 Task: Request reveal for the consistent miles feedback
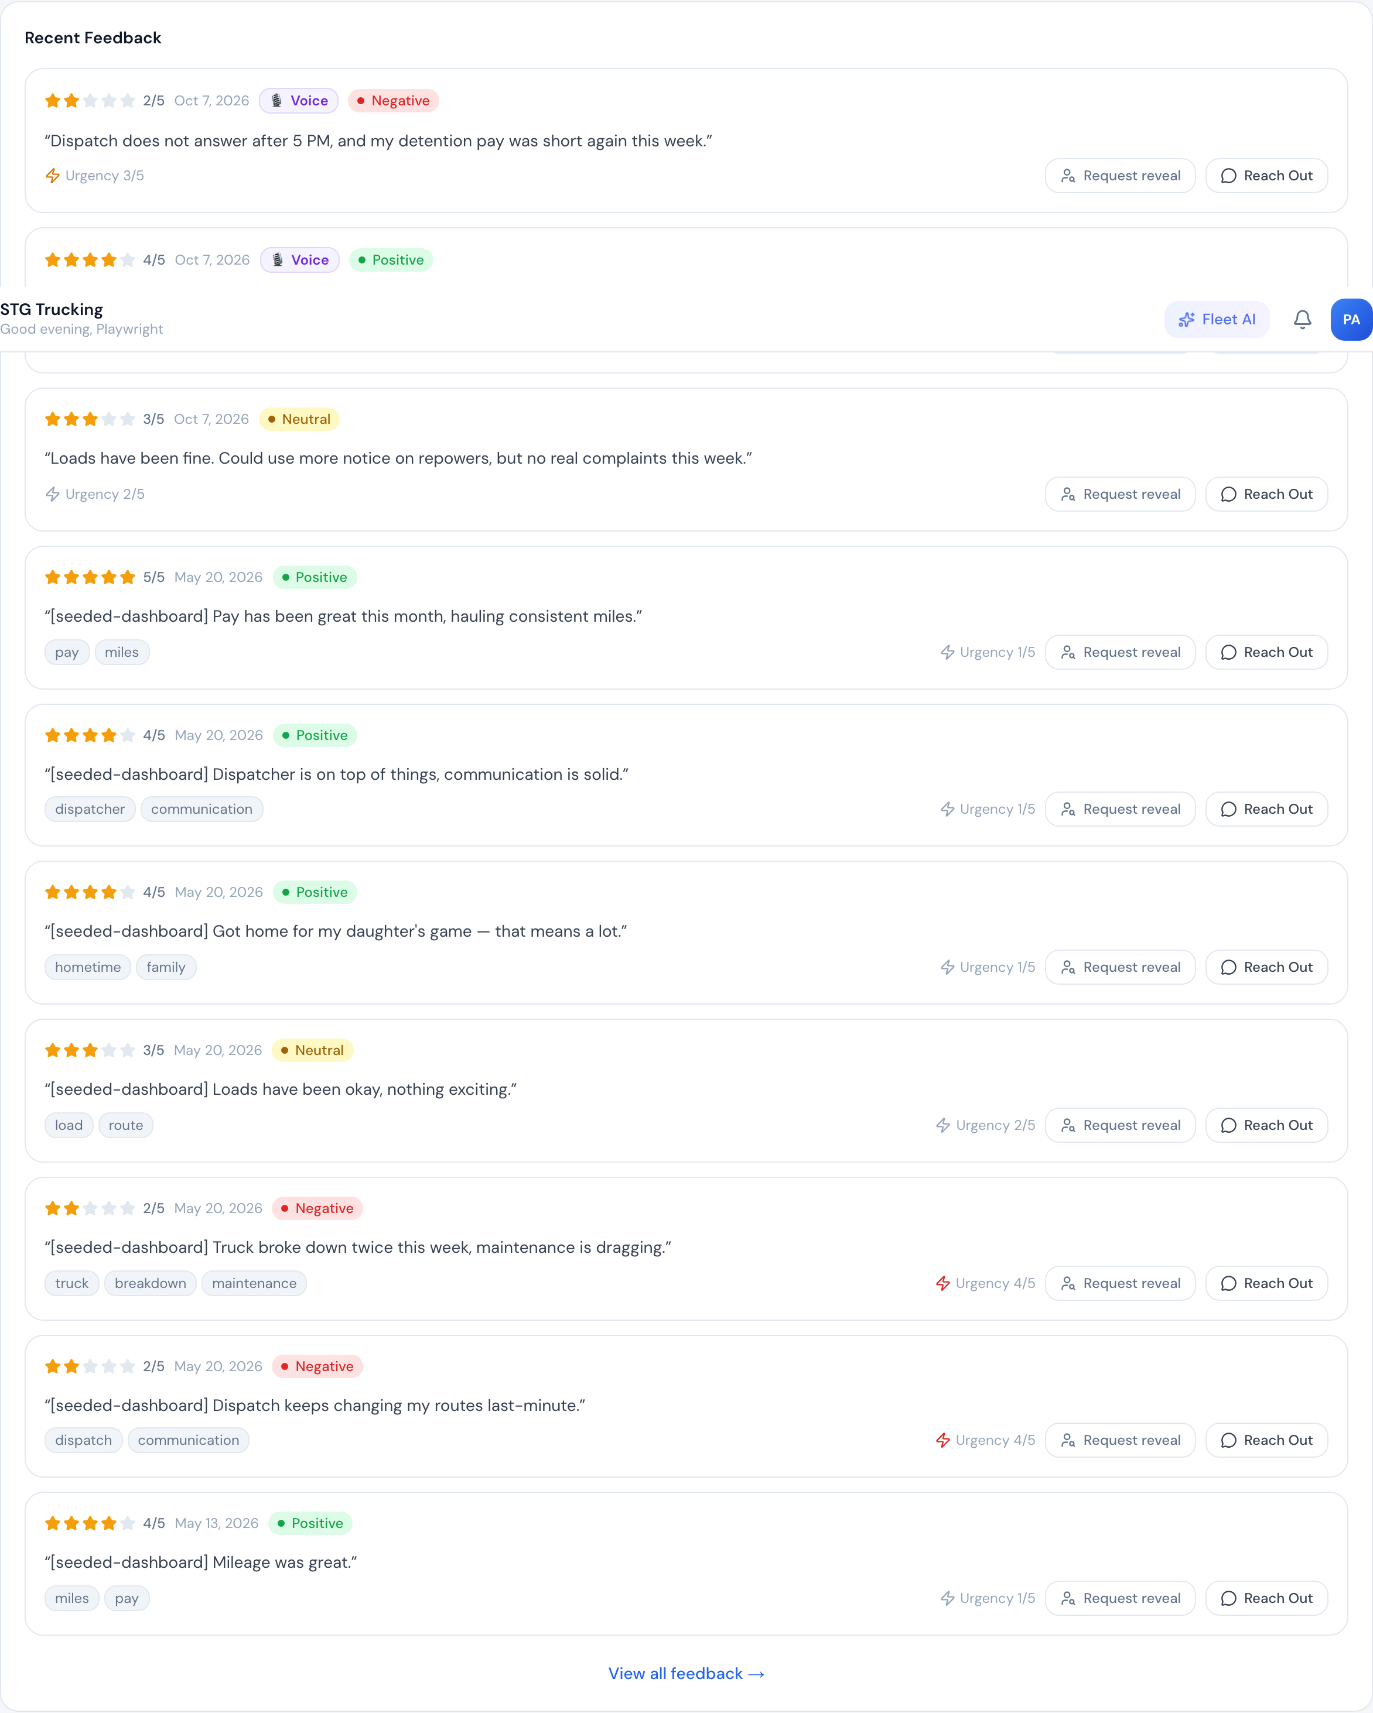(1120, 652)
